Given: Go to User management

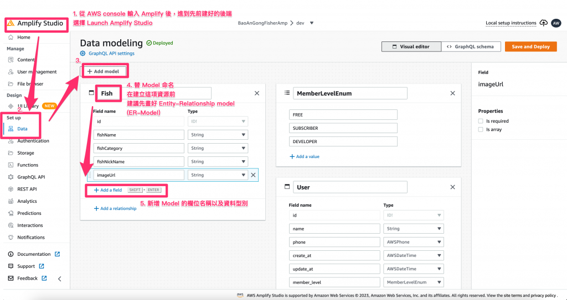Looking at the screenshot, I should tap(37, 72).
